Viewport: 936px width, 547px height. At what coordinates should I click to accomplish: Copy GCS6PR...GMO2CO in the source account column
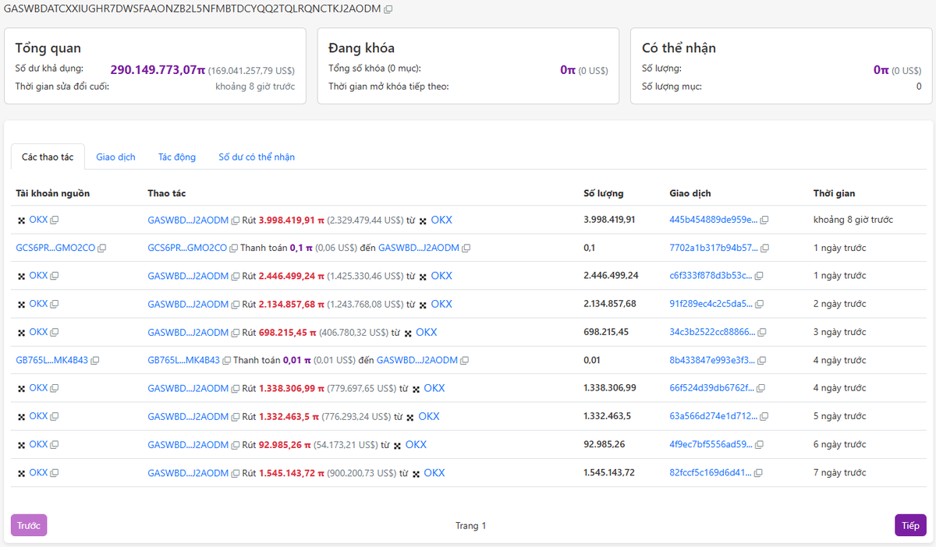click(x=102, y=249)
